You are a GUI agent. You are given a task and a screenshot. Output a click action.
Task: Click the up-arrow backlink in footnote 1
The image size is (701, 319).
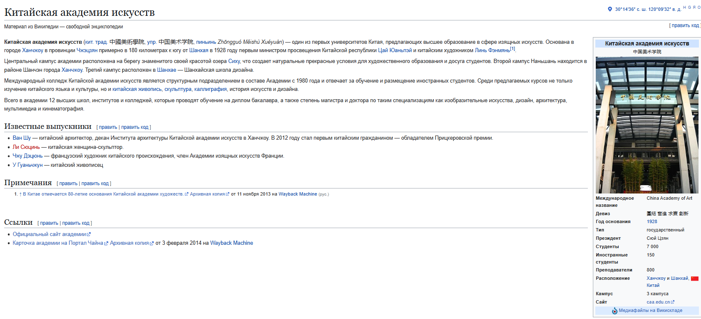click(20, 194)
